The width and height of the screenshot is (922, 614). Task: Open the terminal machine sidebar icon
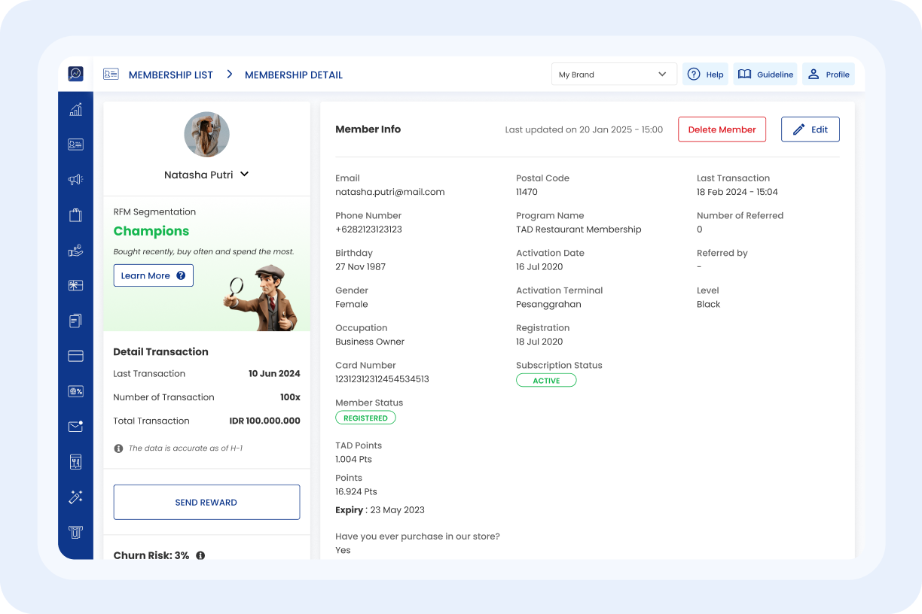tap(75, 533)
